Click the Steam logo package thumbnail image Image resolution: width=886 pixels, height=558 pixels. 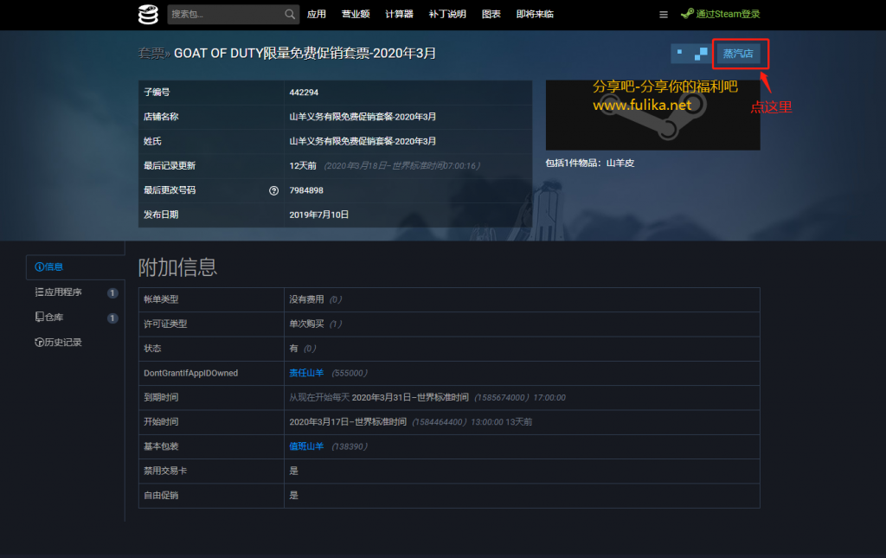pyautogui.click(x=652, y=115)
